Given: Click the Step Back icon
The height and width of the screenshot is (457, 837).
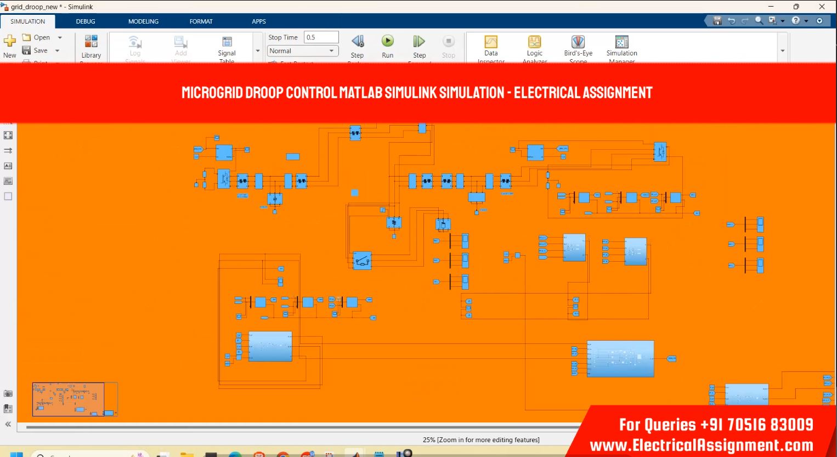Looking at the screenshot, I should (x=357, y=42).
